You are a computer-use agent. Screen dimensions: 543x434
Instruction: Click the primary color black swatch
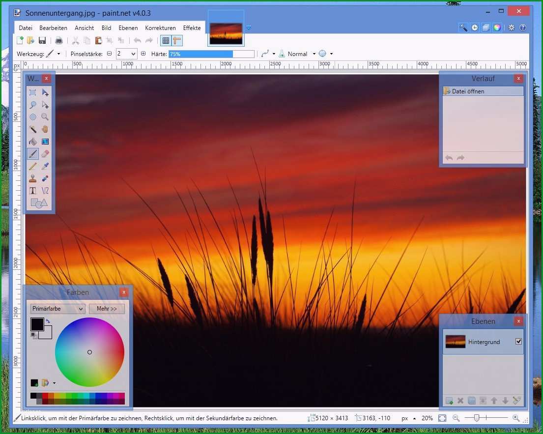click(37, 324)
